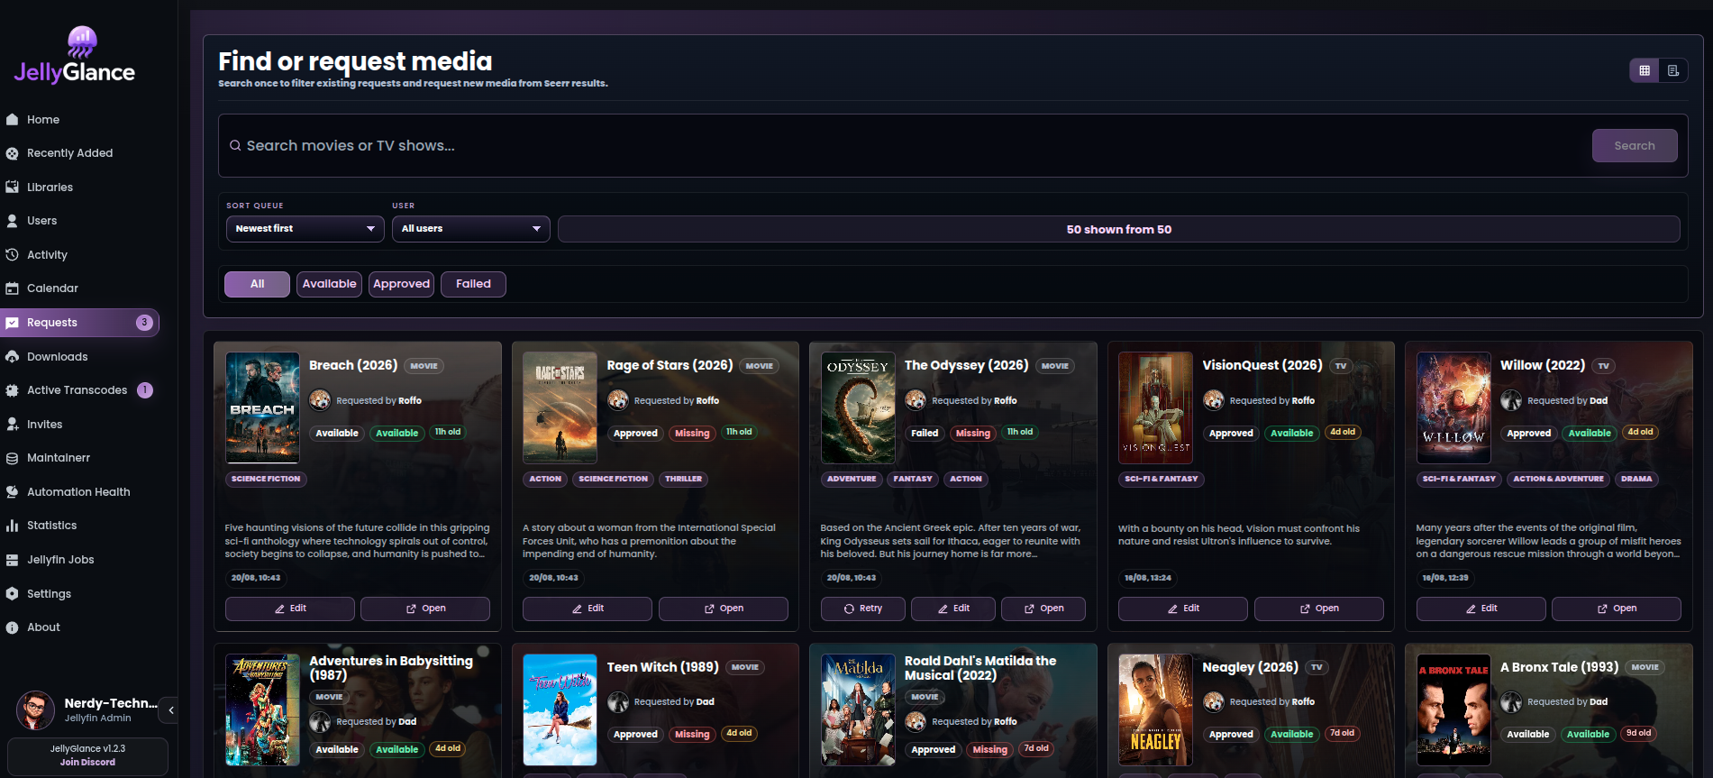The image size is (1713, 778).
Task: Open the Sort Queue dropdown
Action: click(305, 229)
